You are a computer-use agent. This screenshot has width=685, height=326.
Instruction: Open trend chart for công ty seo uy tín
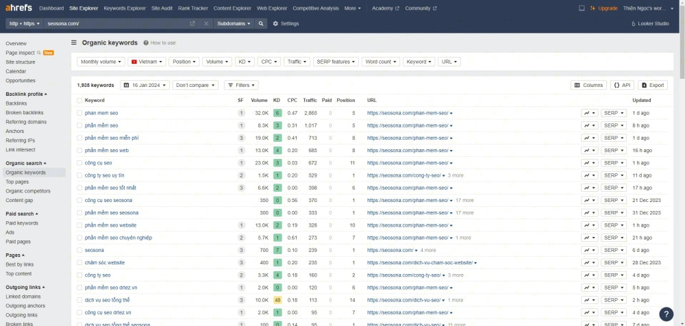[589, 175]
